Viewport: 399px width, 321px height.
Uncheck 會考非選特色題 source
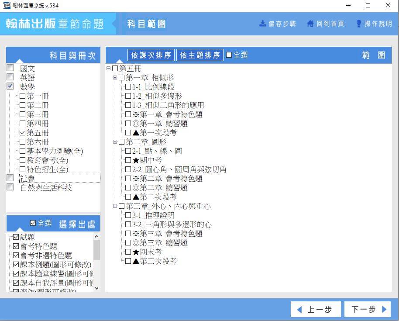pyautogui.click(x=16, y=255)
